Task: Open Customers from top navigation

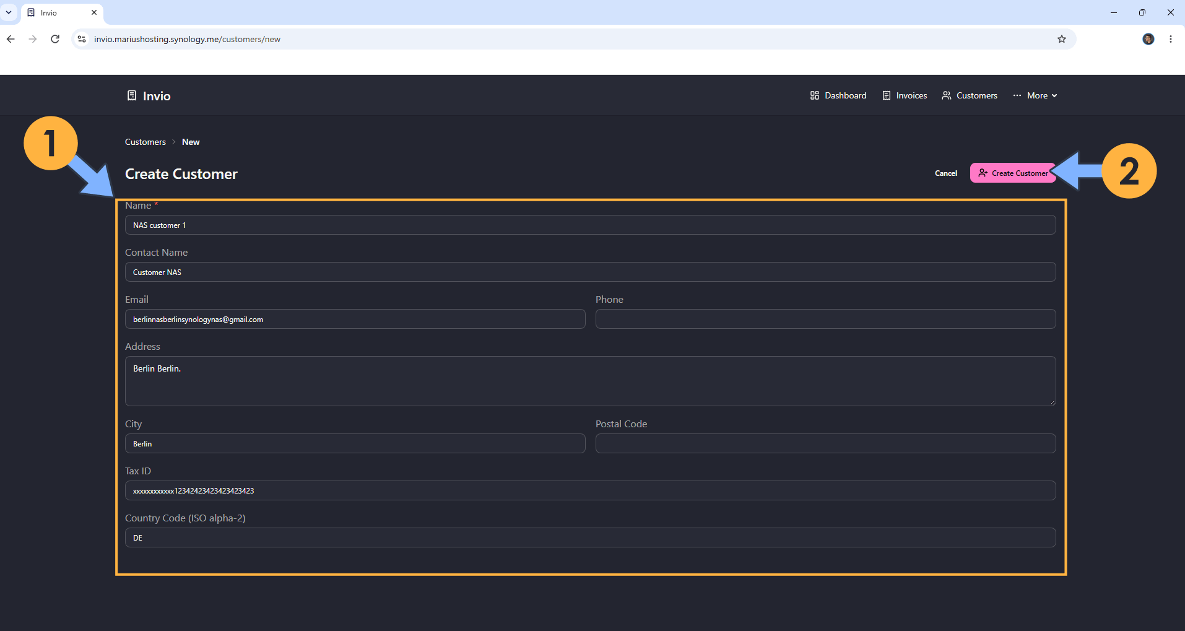Action: pos(970,95)
